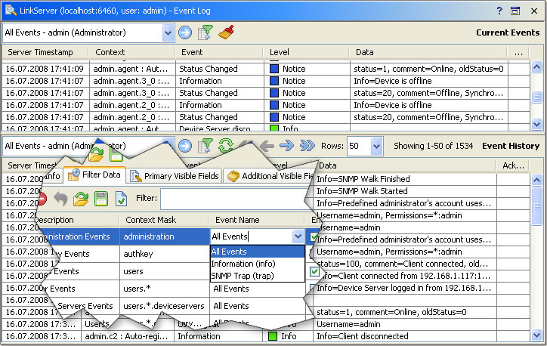This screenshot has width=547, height=346.
Task: Click the green Info swatch in Client disconnected row
Action: click(x=273, y=336)
